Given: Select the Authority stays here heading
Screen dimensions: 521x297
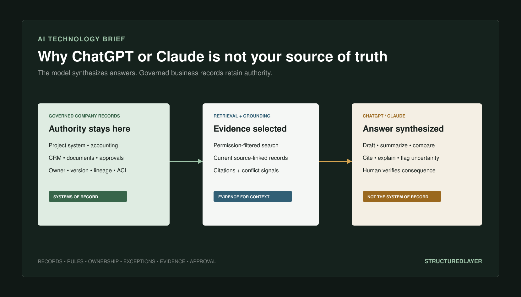Looking at the screenshot, I should 90,129.
